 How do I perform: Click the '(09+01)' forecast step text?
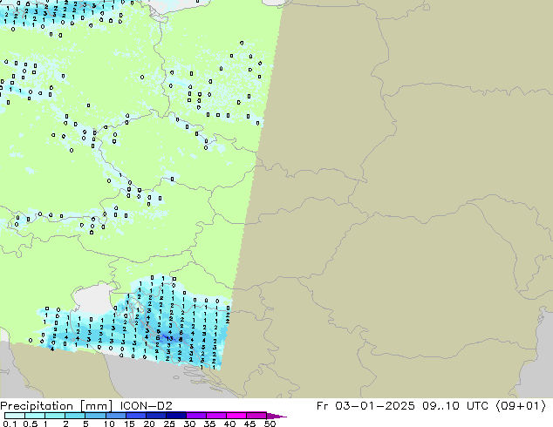[521, 406]
